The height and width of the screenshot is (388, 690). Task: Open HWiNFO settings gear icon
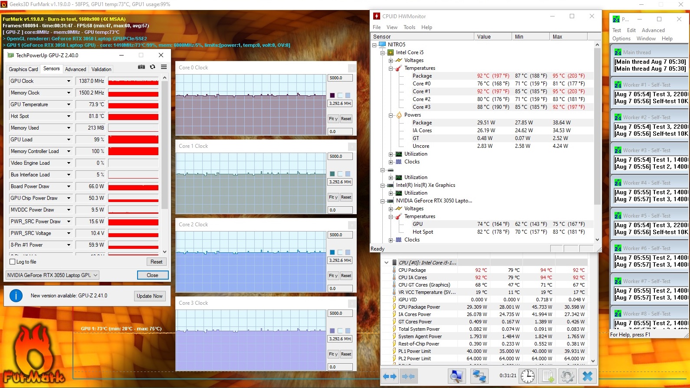pos(567,376)
